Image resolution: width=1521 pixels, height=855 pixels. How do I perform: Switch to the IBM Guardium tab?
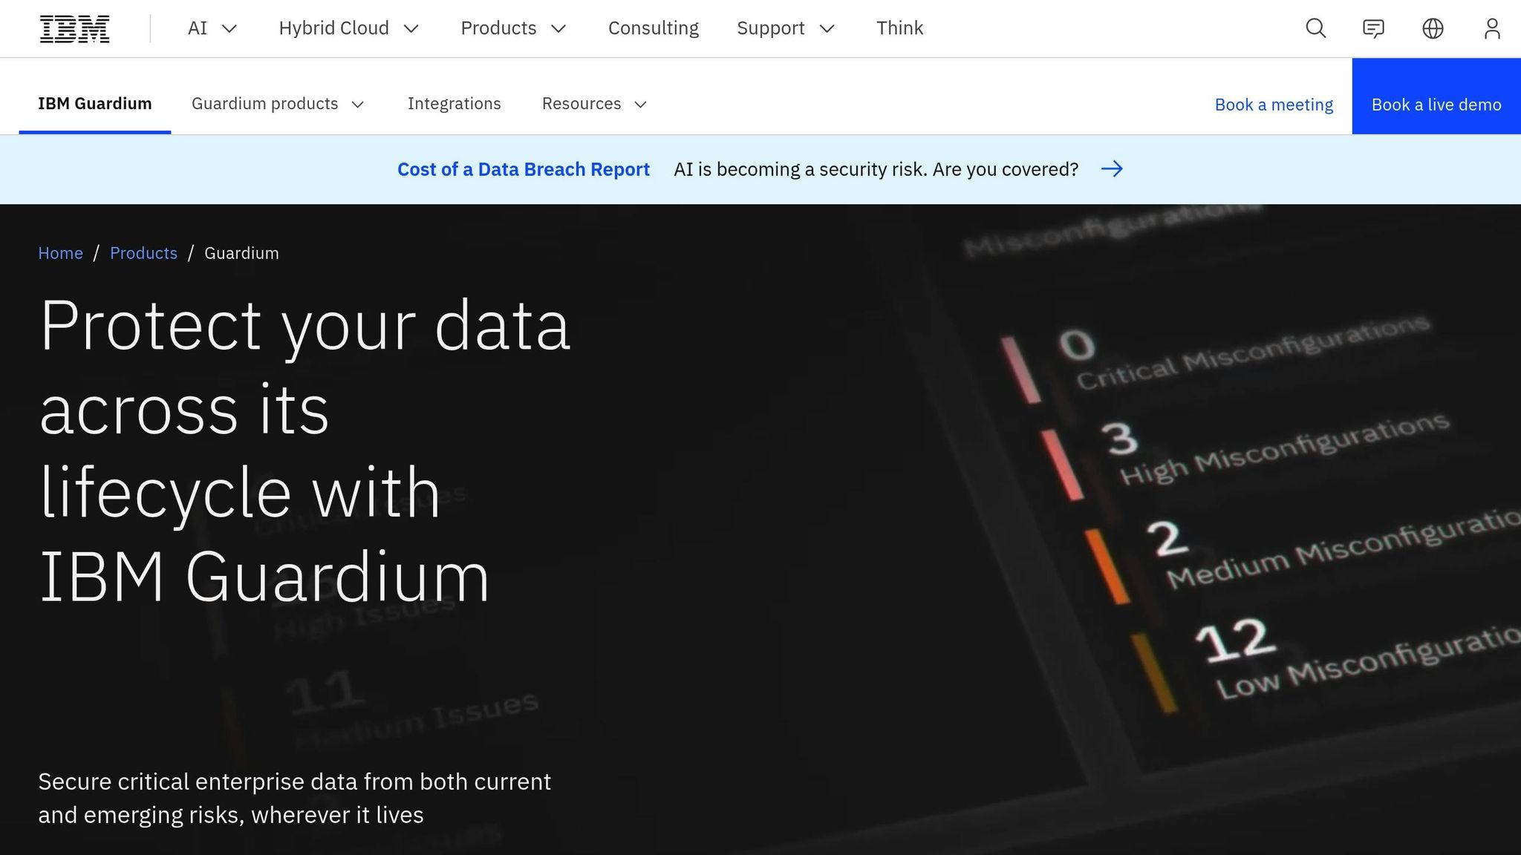coord(94,104)
